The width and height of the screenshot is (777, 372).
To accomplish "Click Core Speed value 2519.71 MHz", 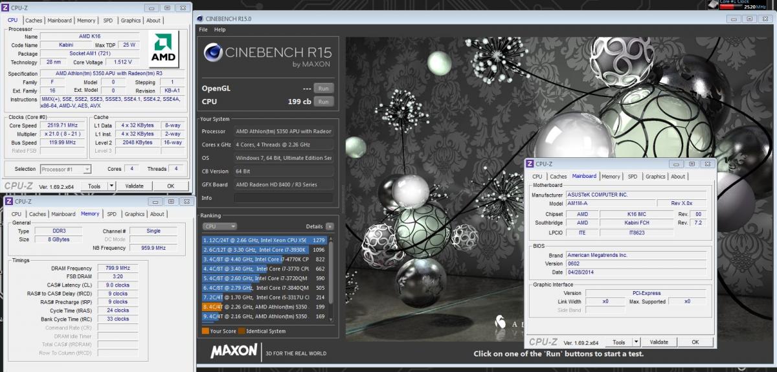I will (62, 126).
